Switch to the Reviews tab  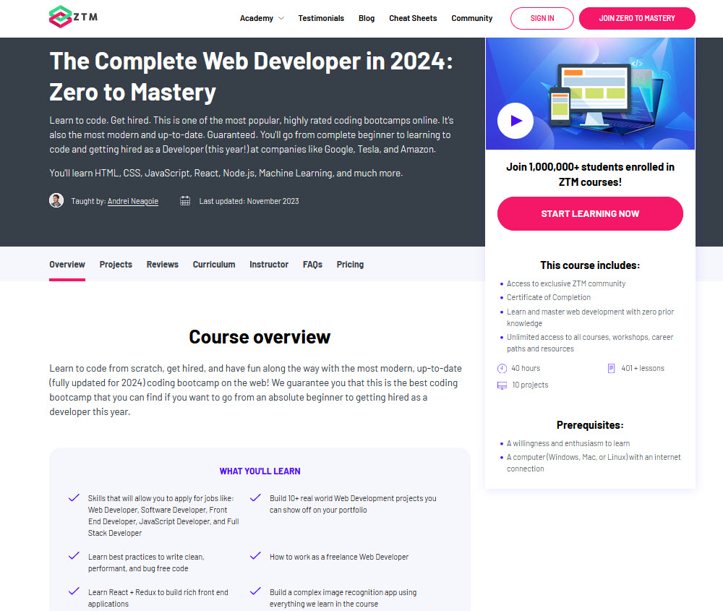click(x=162, y=264)
